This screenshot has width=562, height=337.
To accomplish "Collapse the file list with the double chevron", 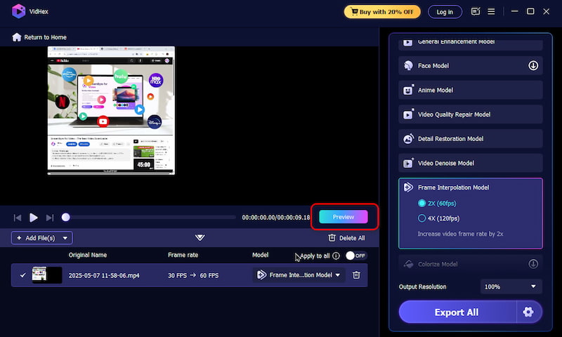I will point(200,237).
